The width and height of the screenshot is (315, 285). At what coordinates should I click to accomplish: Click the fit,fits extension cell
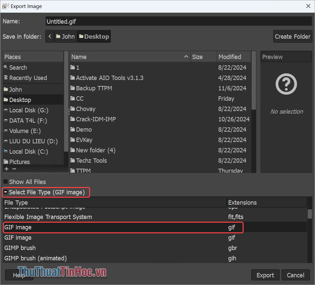(x=236, y=217)
